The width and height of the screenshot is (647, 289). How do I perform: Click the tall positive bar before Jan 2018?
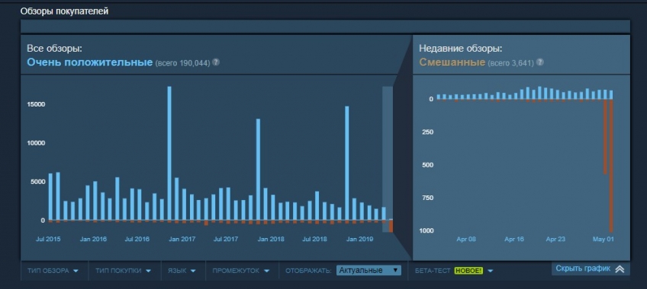259,170
